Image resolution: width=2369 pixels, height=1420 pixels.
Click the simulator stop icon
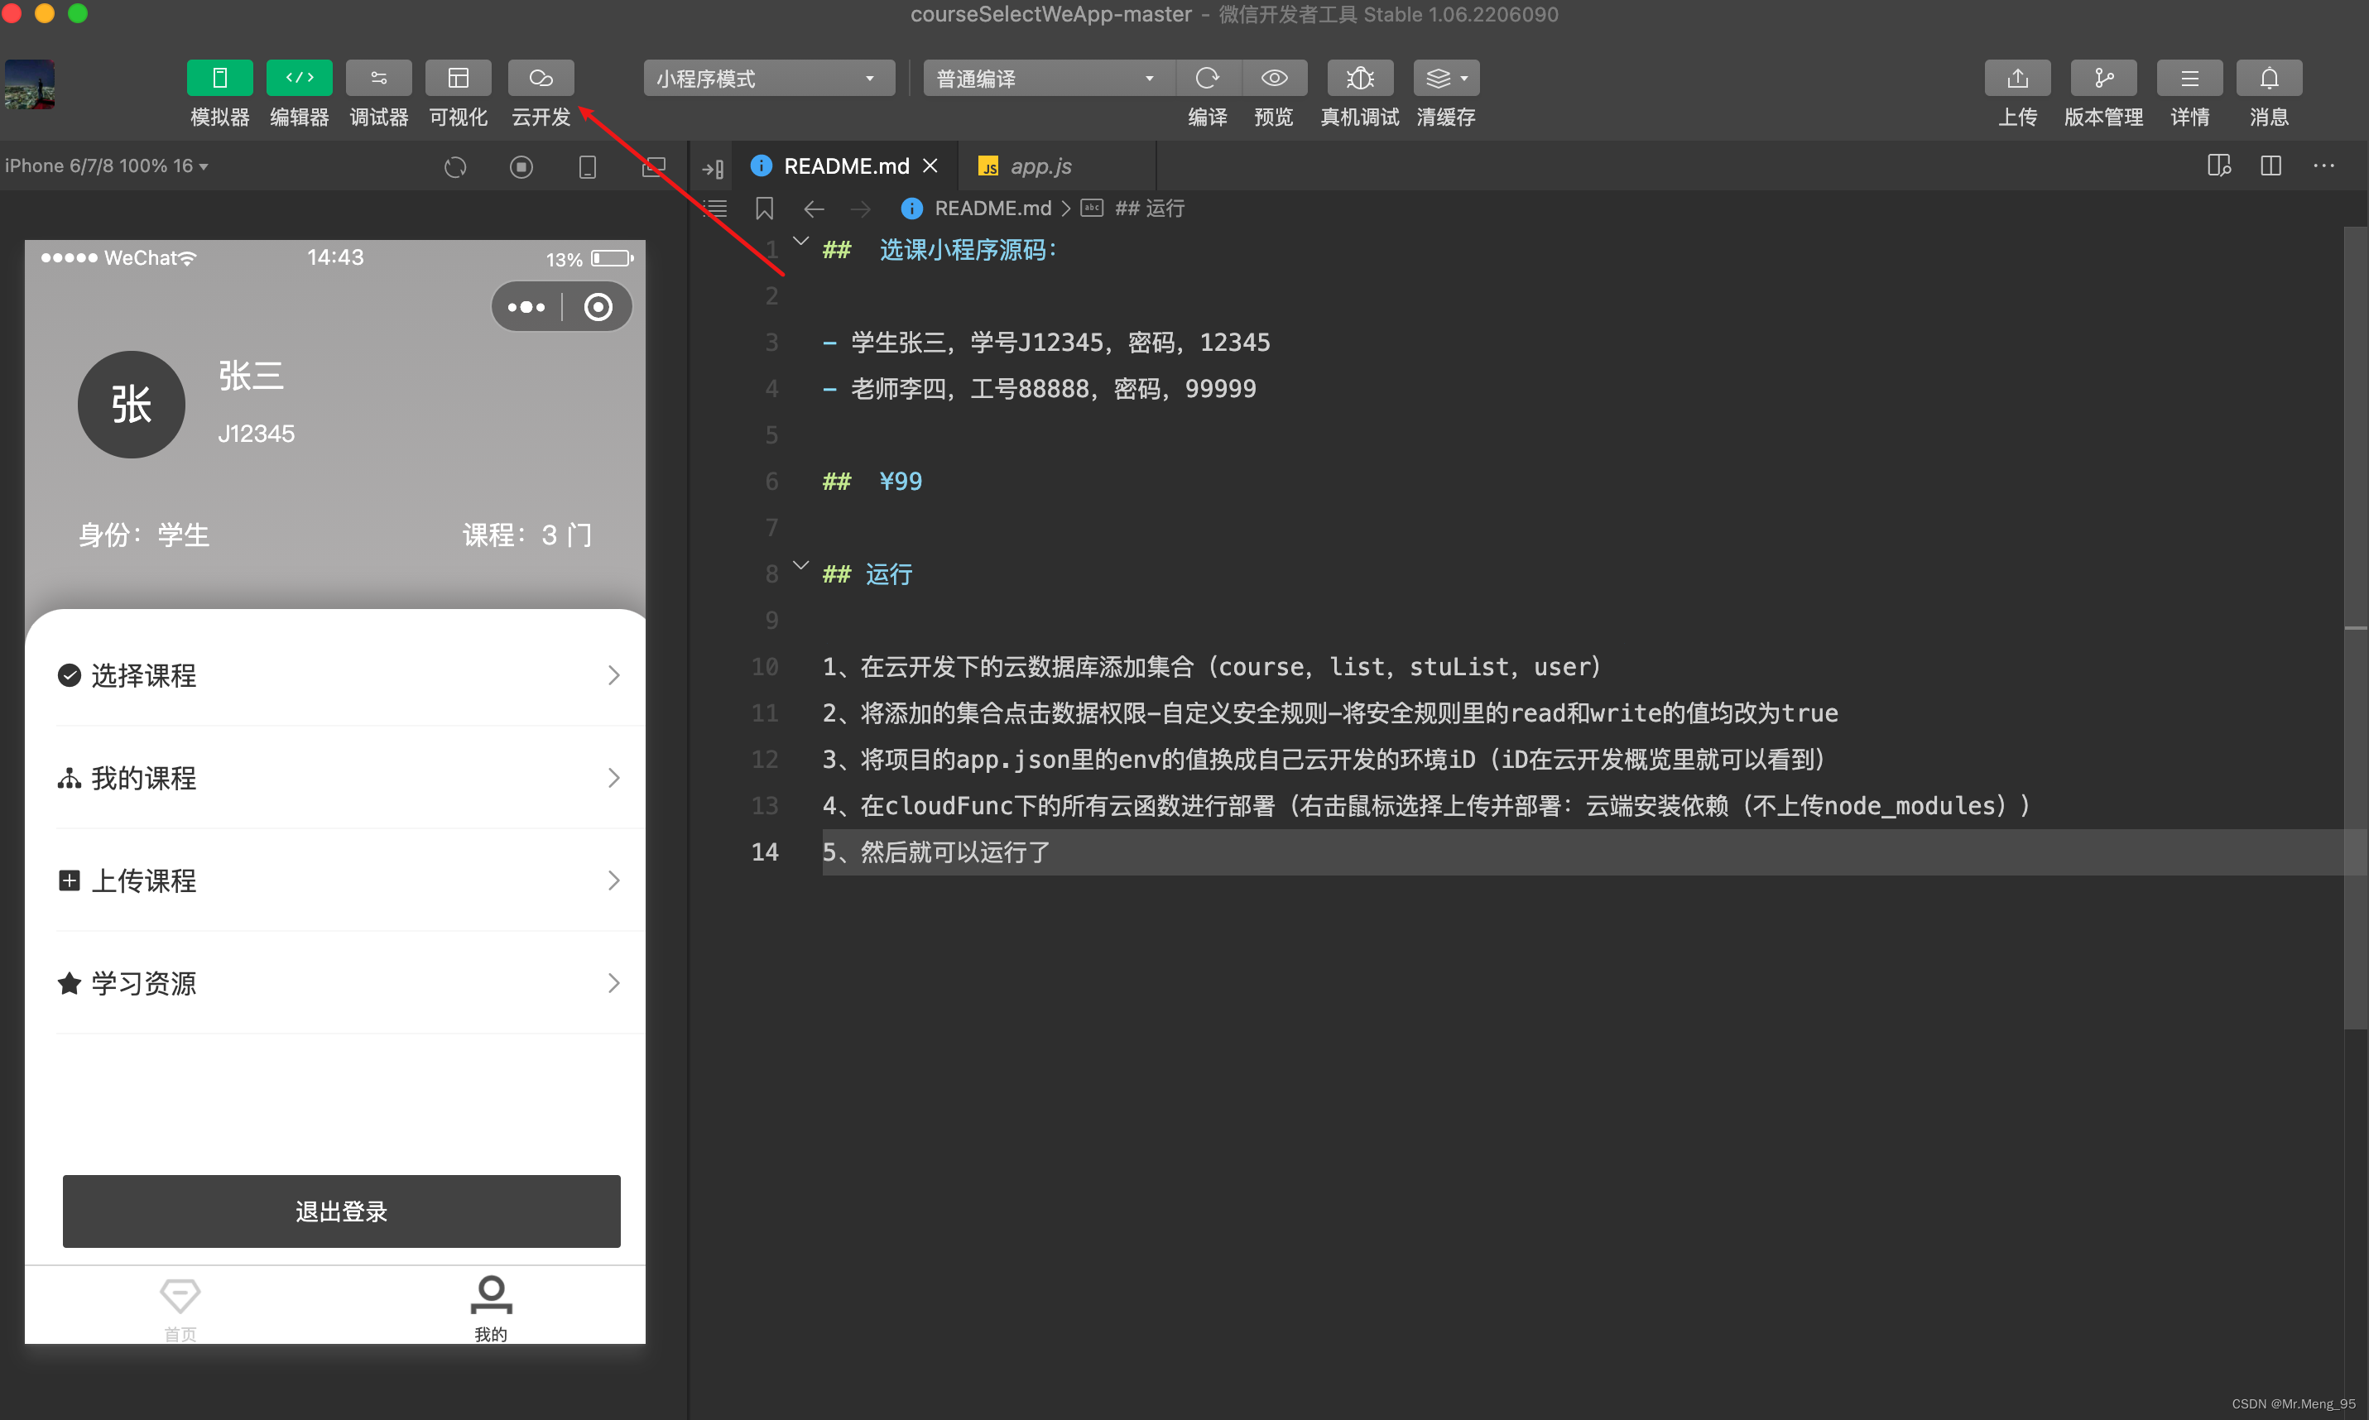521,166
